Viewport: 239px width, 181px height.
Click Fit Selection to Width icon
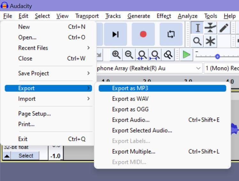pos(142,55)
